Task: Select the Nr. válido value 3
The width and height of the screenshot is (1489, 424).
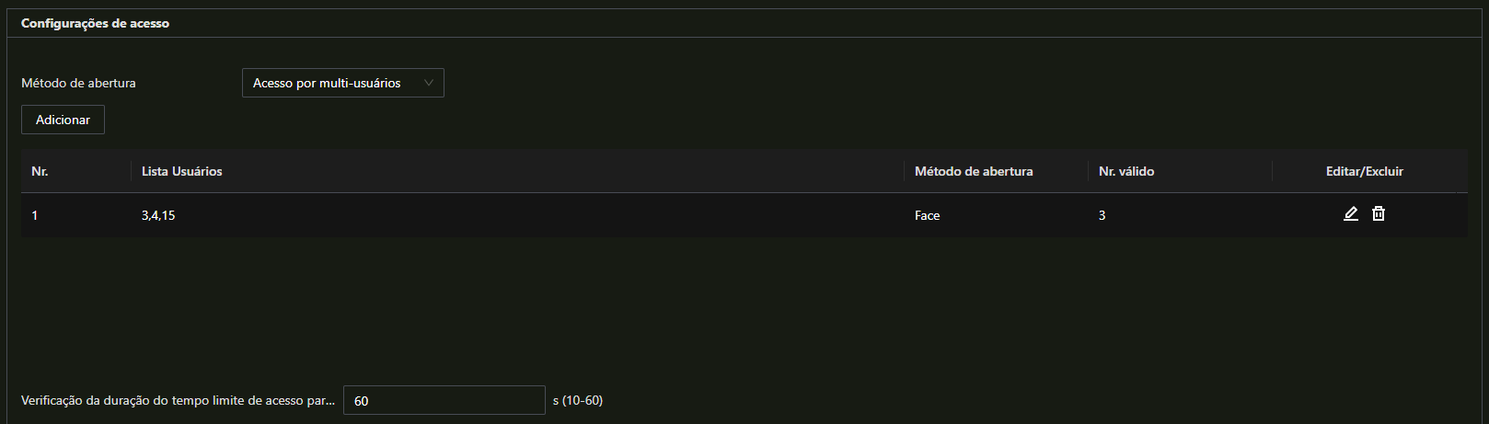Action: click(x=1102, y=215)
